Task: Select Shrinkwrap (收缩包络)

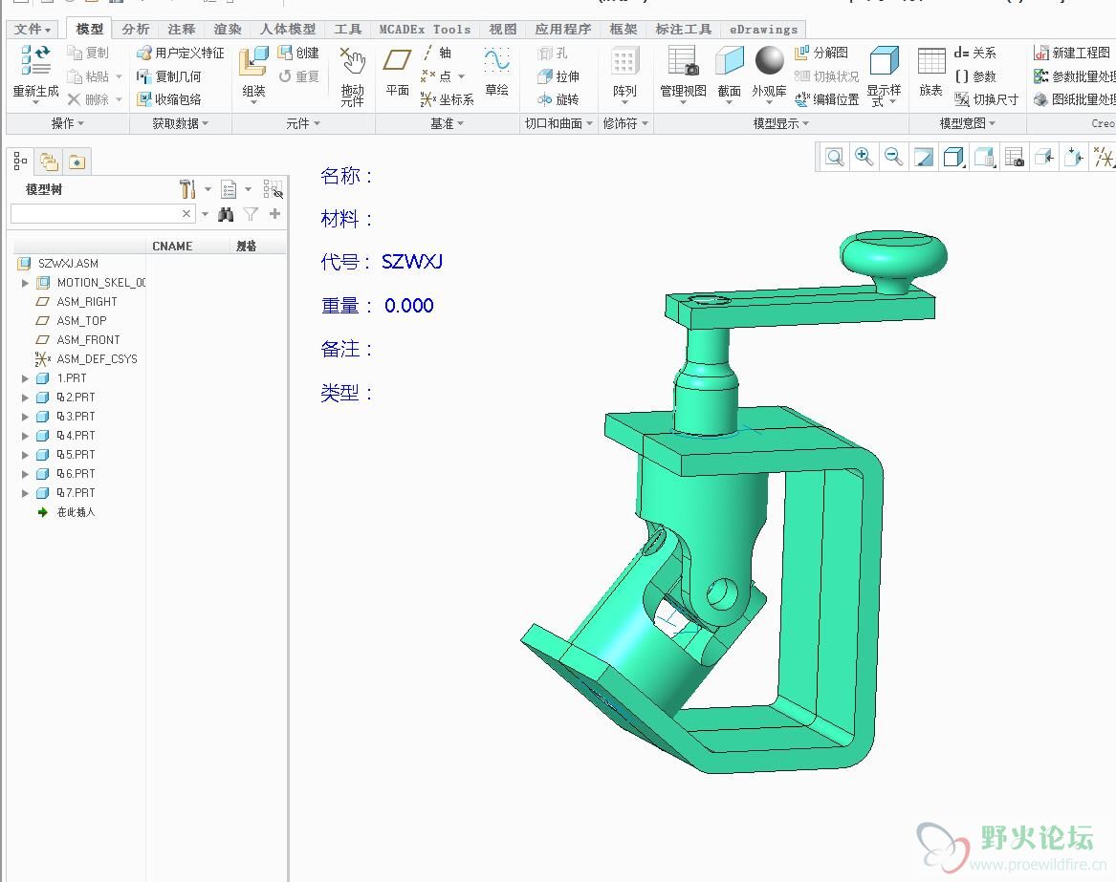Action: tap(168, 99)
